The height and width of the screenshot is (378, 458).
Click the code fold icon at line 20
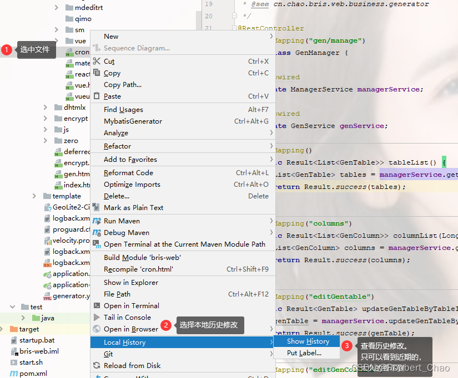coord(234,16)
